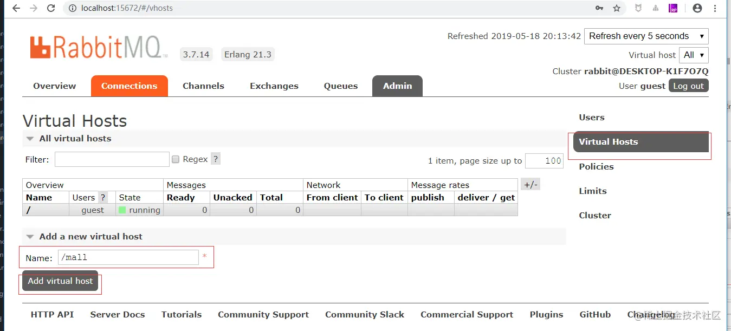
Task: Open the Plugins link
Action: click(546, 315)
